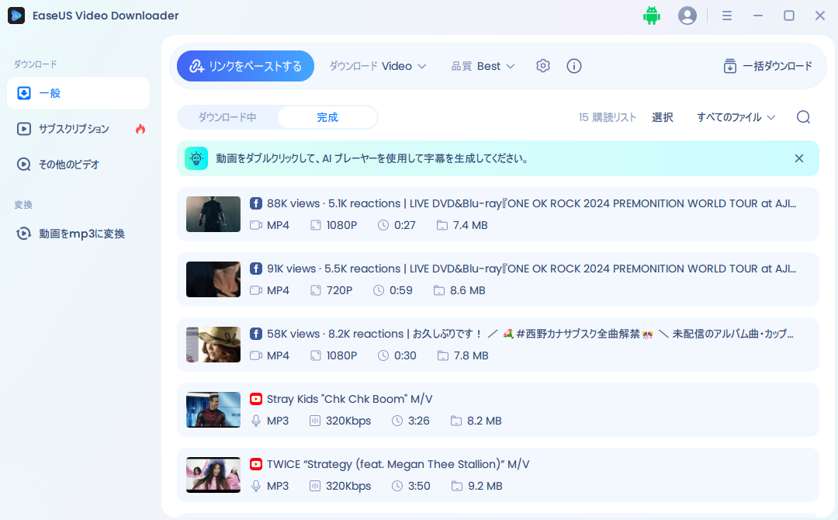Open the 15 購読リスト link
The image size is (838, 520).
point(608,116)
